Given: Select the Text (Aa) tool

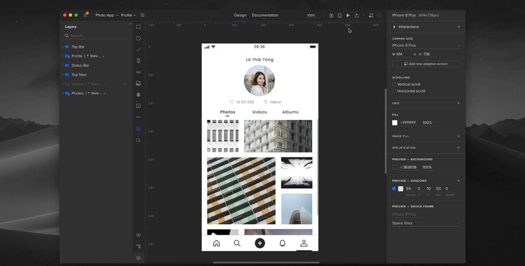Looking at the screenshot, I should [x=138, y=72].
